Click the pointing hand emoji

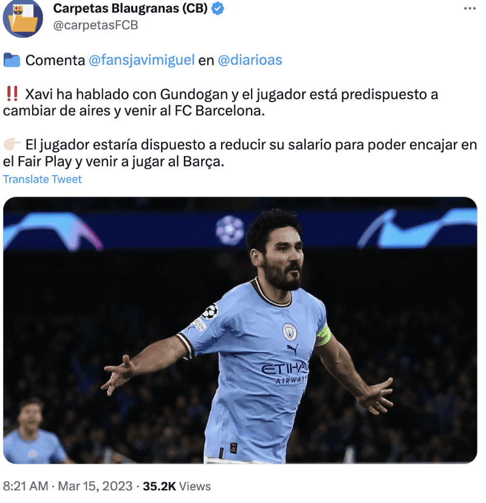pos(12,144)
